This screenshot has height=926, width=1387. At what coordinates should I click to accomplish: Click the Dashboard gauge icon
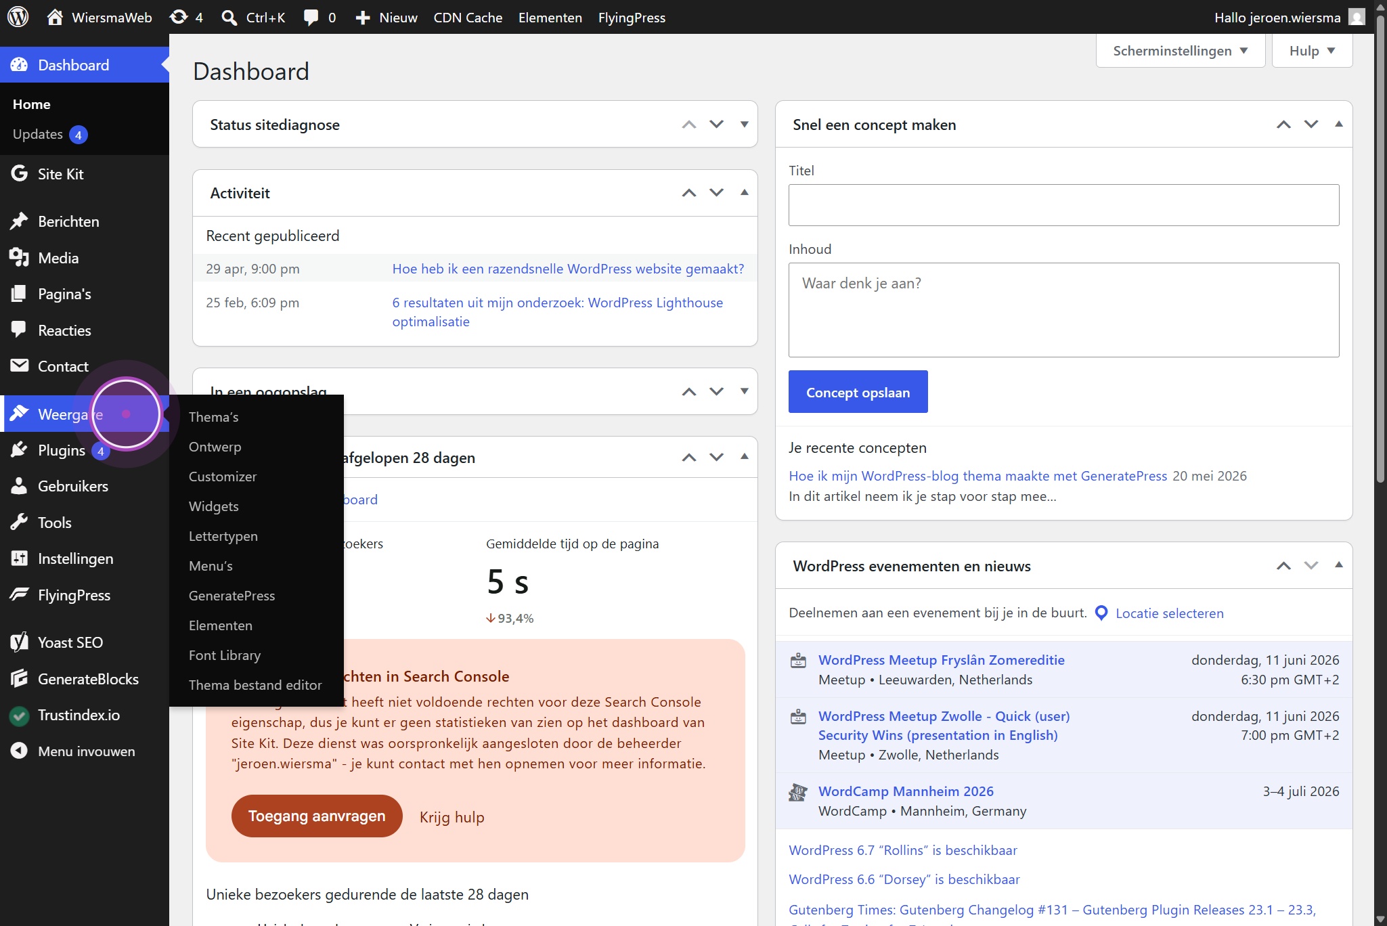point(19,65)
